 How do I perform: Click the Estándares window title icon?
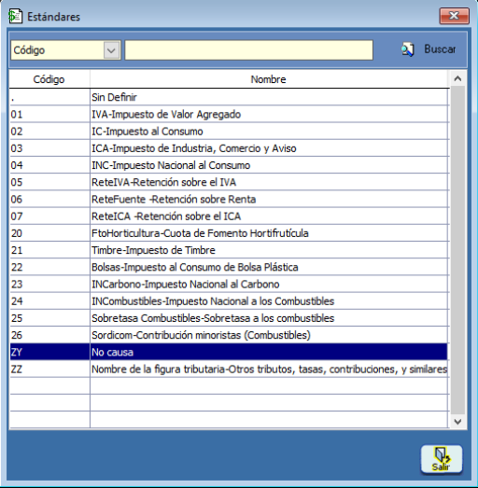click(15, 17)
